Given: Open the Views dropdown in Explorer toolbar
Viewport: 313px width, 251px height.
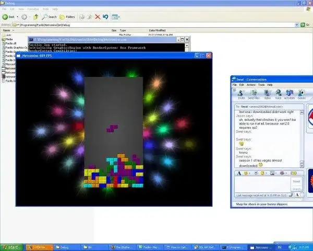Looking at the screenshot, I should click(116, 17).
